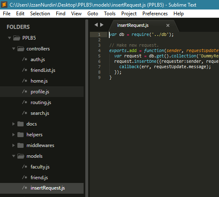Open the Help menu

pyautogui.click(x=178, y=14)
